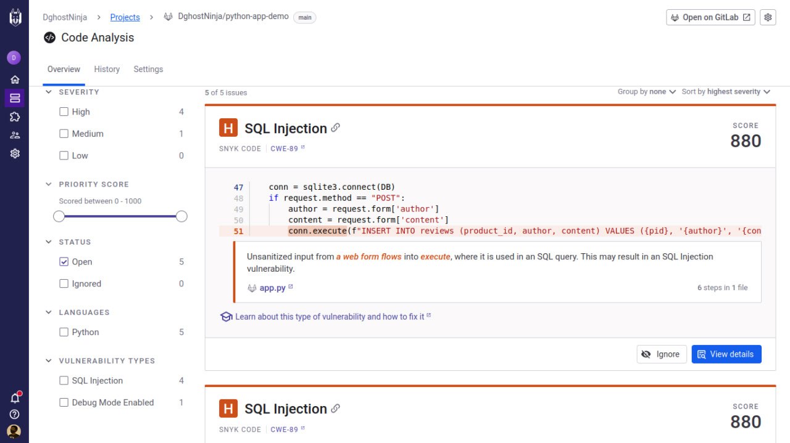Toggle the SQL Injection vulnerability type checkbox
This screenshot has height=443, width=790.
(x=64, y=381)
